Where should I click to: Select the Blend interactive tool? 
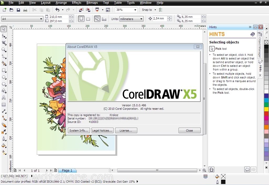[4, 125]
